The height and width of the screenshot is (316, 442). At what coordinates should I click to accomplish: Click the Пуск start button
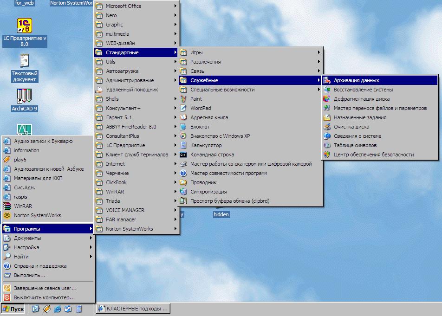[x=13, y=309]
